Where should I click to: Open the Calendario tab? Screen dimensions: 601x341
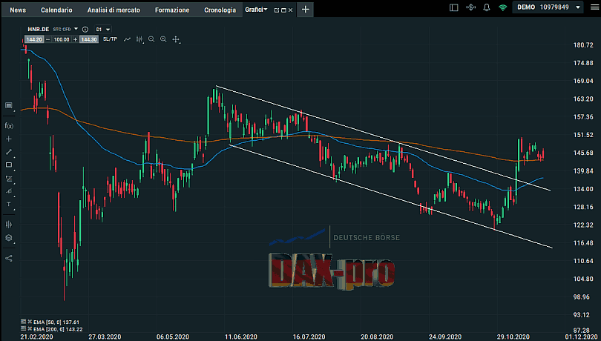pyautogui.click(x=56, y=10)
